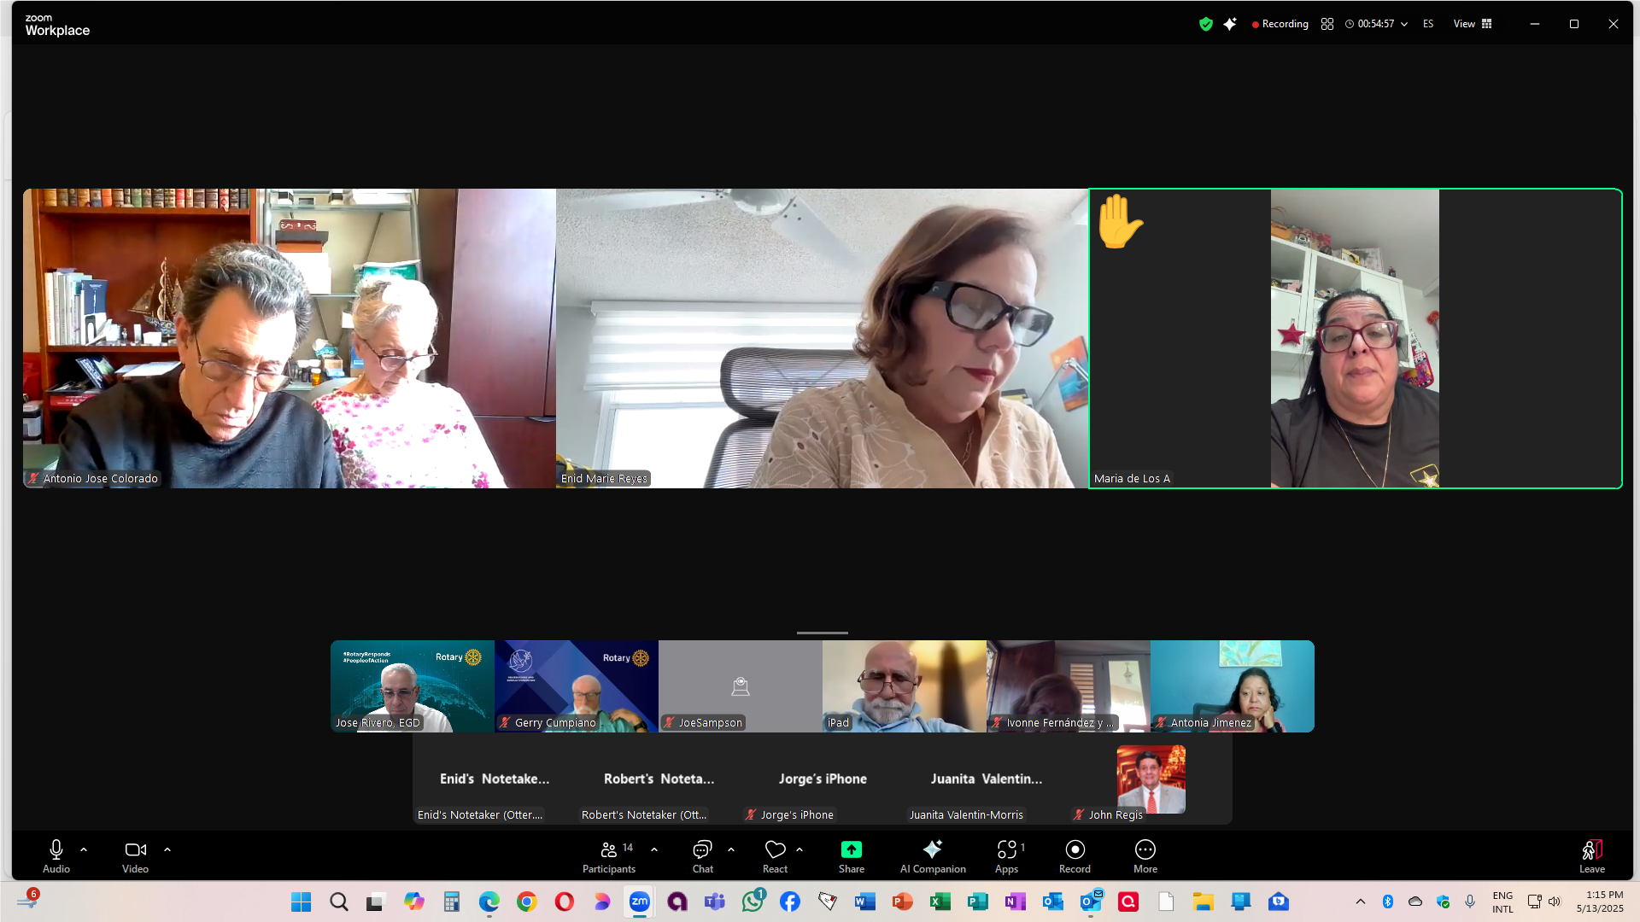The width and height of the screenshot is (1640, 922).
Task: Click the ES language indicator
Action: click(x=1428, y=24)
